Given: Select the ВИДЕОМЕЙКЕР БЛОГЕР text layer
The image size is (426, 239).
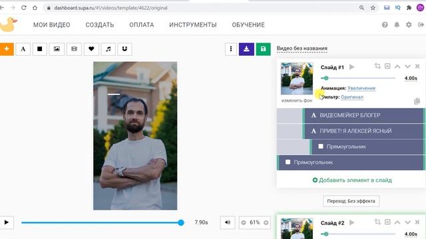Looking at the screenshot, I should click(363, 115).
